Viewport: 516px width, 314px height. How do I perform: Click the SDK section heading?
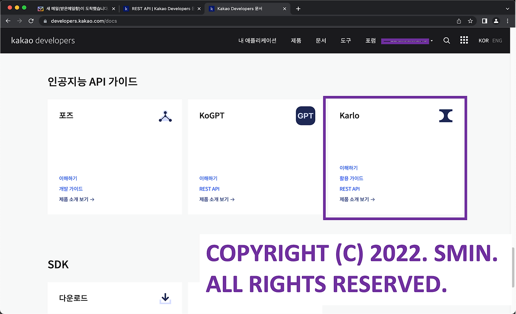58,265
